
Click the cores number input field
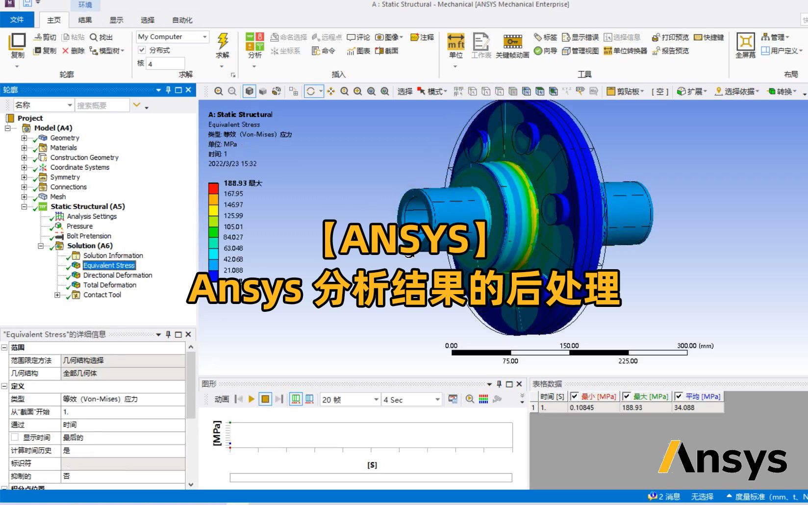click(x=166, y=64)
